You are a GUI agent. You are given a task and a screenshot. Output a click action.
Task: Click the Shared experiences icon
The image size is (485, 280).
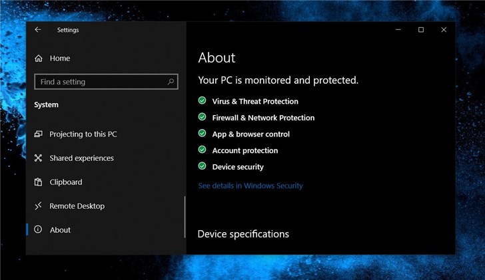(x=38, y=158)
